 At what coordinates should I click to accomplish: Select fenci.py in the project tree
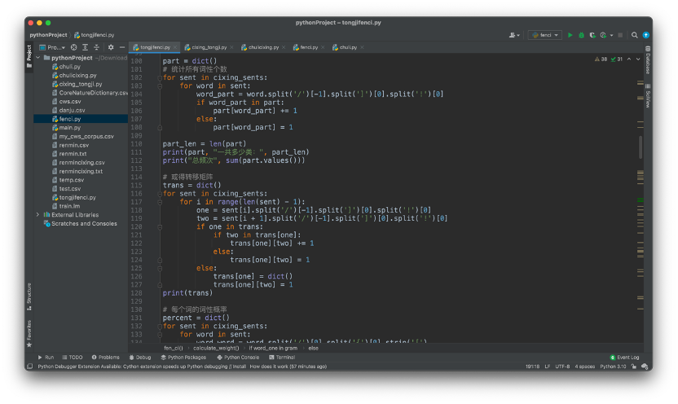(x=81, y=119)
